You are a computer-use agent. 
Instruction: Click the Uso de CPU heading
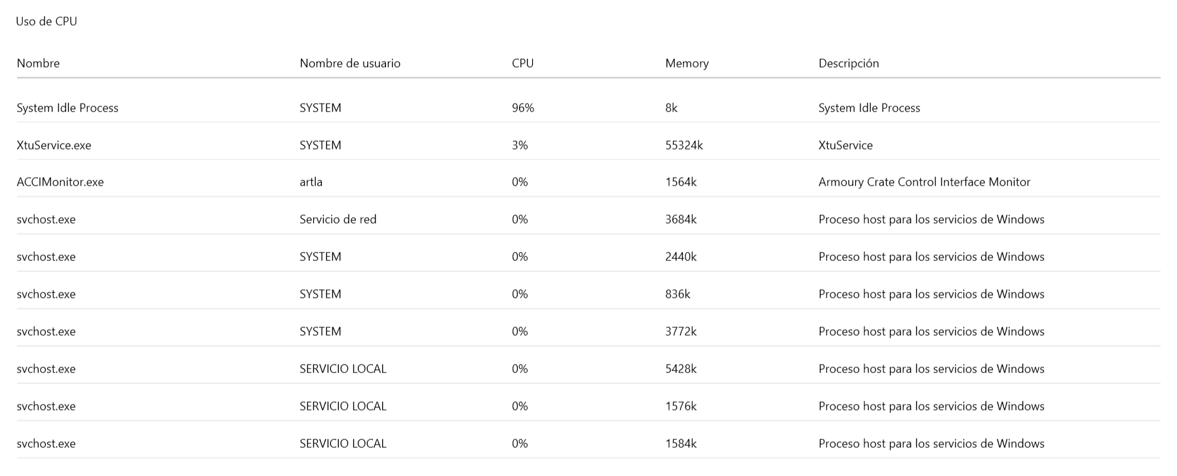(x=47, y=21)
